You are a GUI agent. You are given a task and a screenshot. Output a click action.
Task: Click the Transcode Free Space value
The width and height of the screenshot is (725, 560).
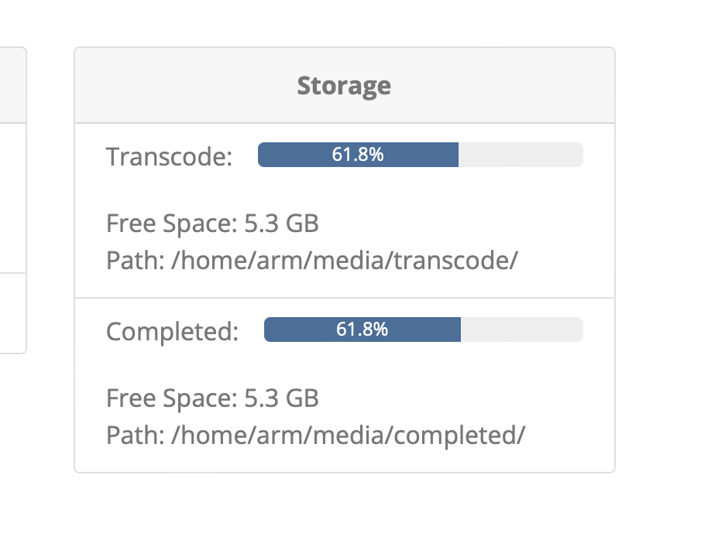point(211,224)
